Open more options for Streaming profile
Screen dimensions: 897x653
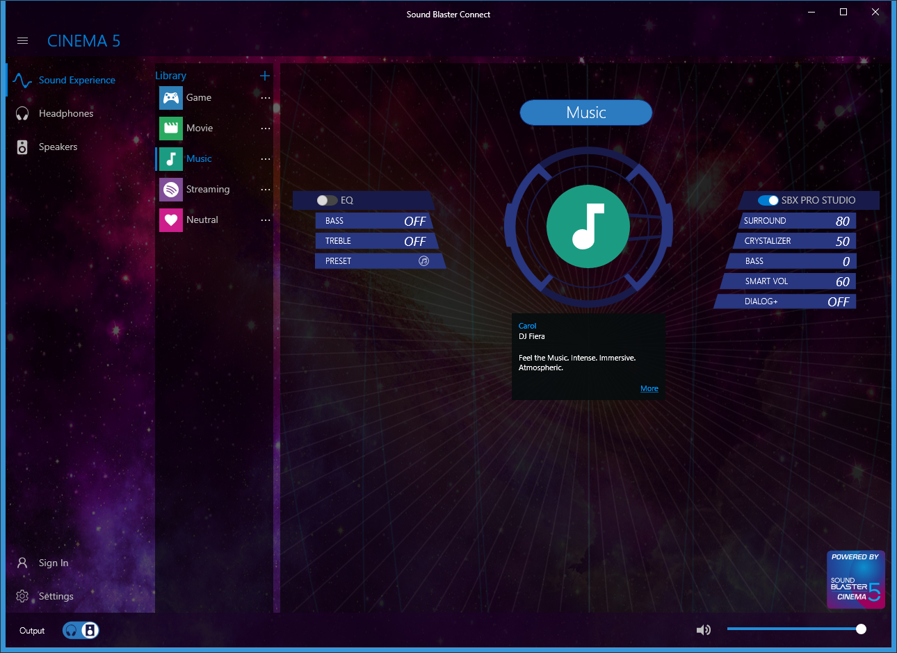tap(266, 190)
